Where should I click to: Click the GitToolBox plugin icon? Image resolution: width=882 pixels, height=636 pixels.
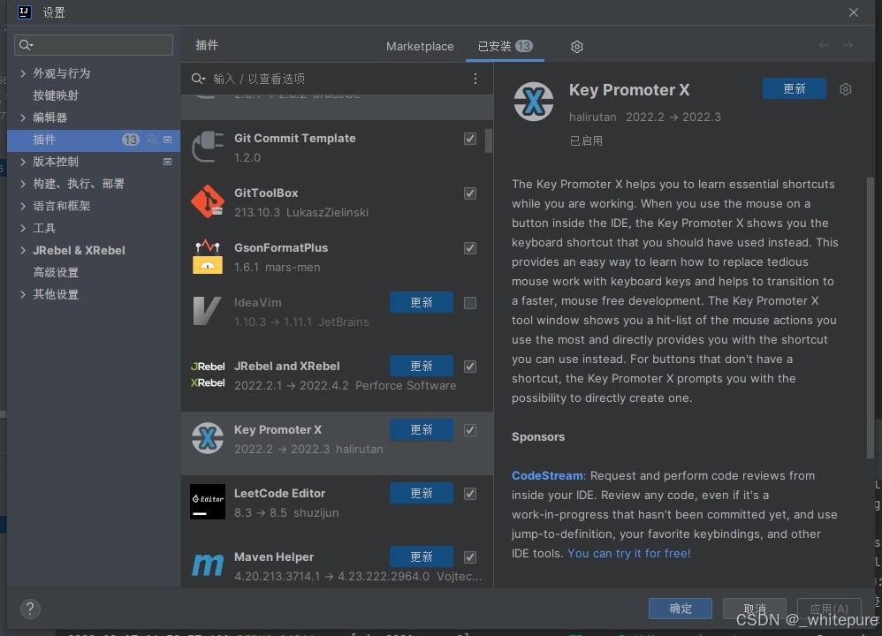pyautogui.click(x=208, y=201)
